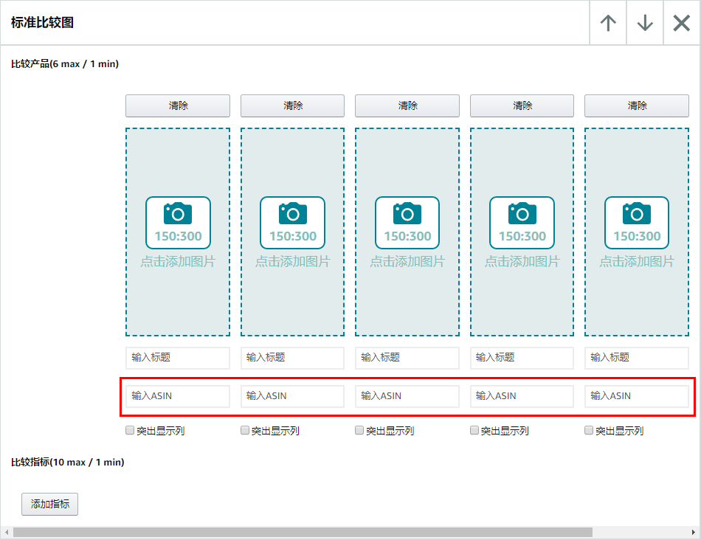Click camera icon in fourth product column

click(x=522, y=214)
